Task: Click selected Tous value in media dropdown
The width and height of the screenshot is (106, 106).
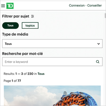Action: coord(8,44)
